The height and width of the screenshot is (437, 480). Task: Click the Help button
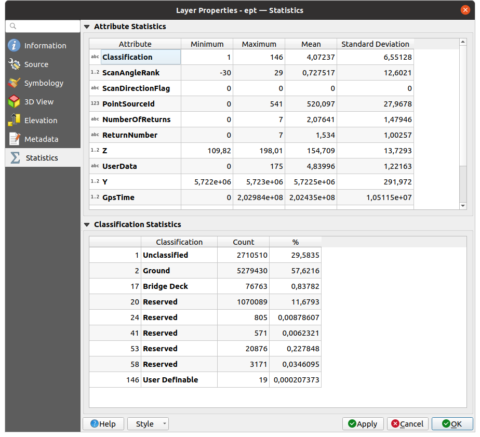(103, 423)
